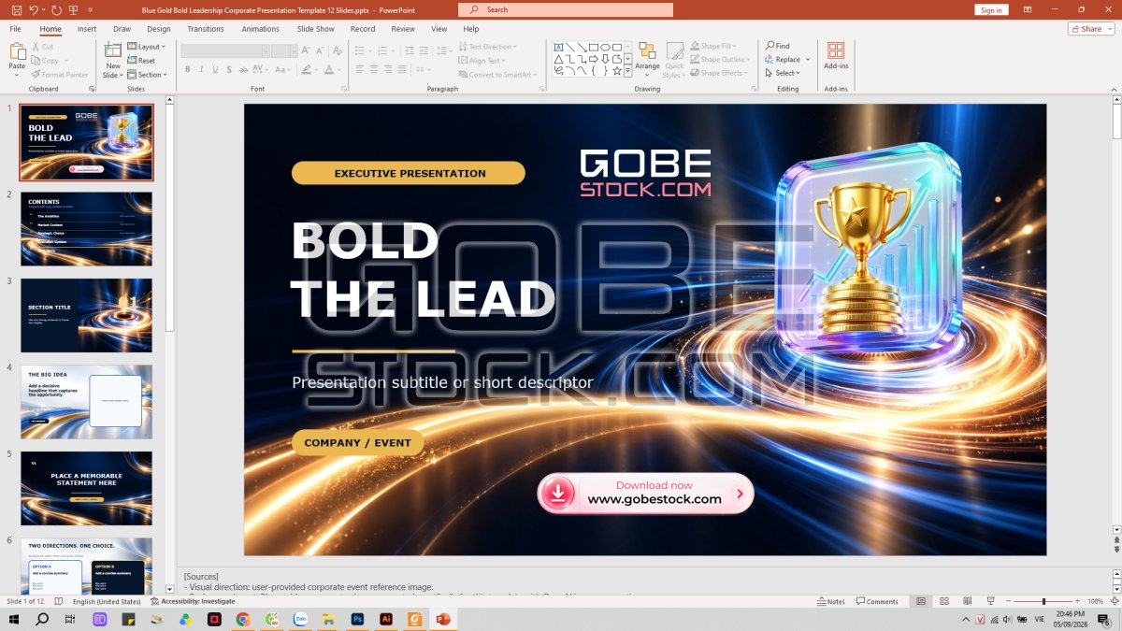Click the Redo icon in quick access toolbar
The height and width of the screenshot is (631, 1122).
click(56, 9)
